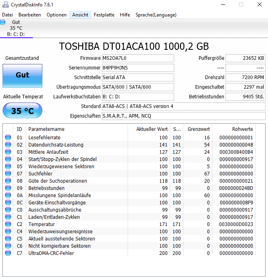Click the Aktueller Wert column header

(149, 129)
